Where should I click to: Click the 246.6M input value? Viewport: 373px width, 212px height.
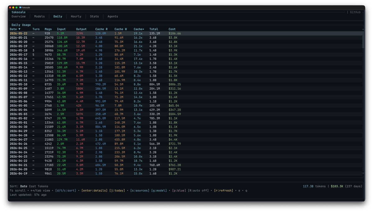[x=62, y=50]
